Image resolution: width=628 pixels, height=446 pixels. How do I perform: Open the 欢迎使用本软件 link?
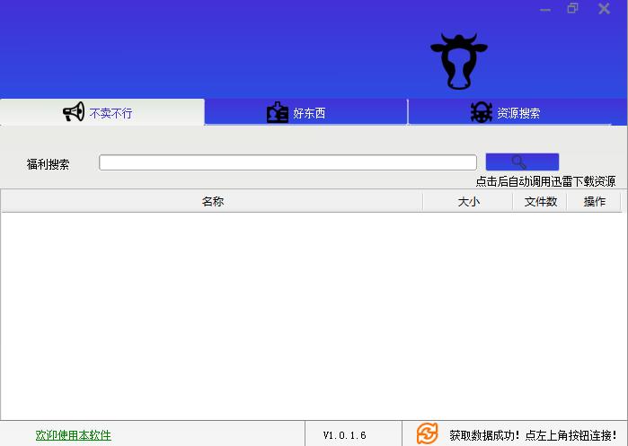click(74, 435)
